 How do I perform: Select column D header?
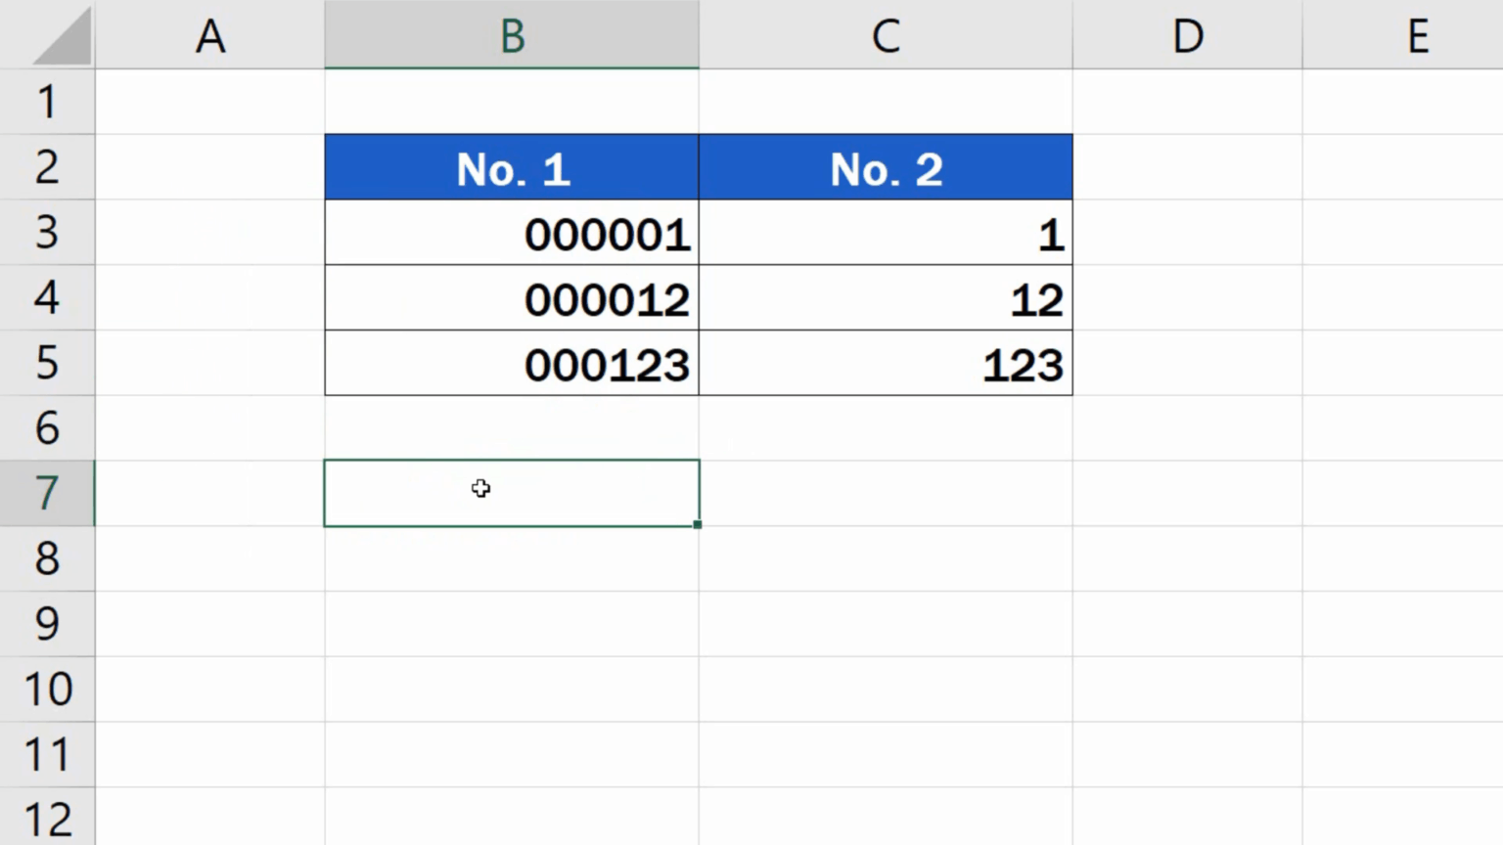pos(1187,36)
